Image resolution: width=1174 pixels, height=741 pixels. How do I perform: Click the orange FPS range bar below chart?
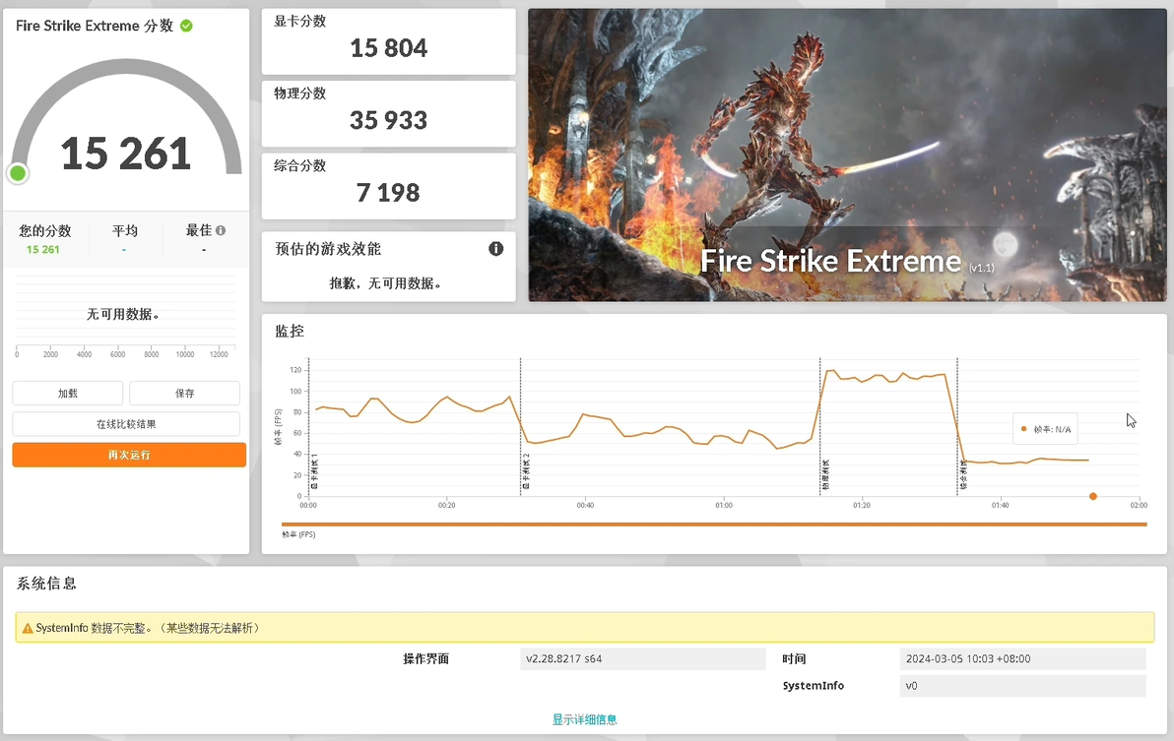click(714, 525)
